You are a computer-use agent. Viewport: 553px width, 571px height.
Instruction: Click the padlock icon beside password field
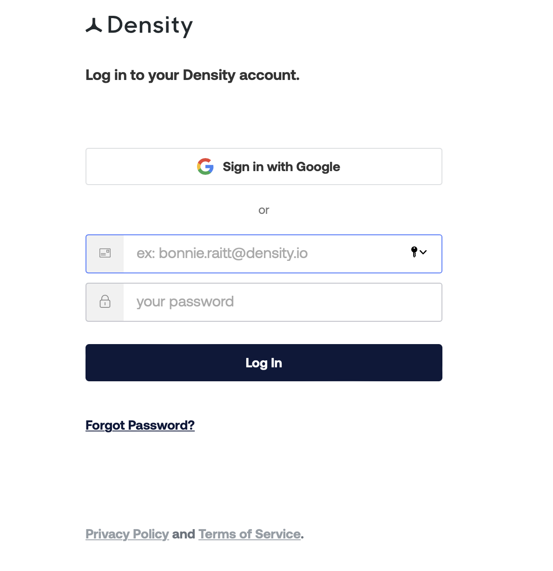coord(105,301)
